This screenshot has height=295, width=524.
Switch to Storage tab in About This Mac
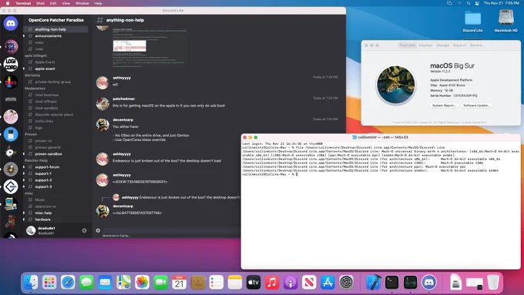coord(442,45)
